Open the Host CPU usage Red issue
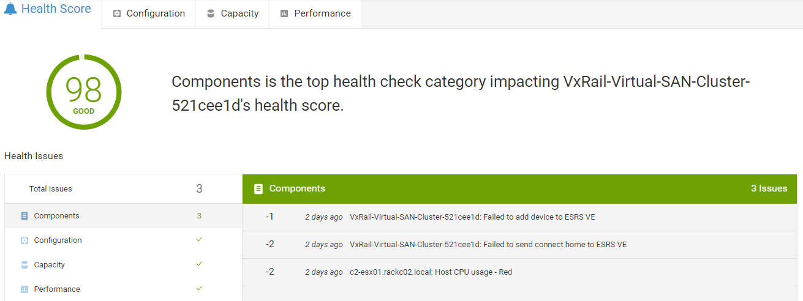The width and height of the screenshot is (803, 301). click(431, 272)
